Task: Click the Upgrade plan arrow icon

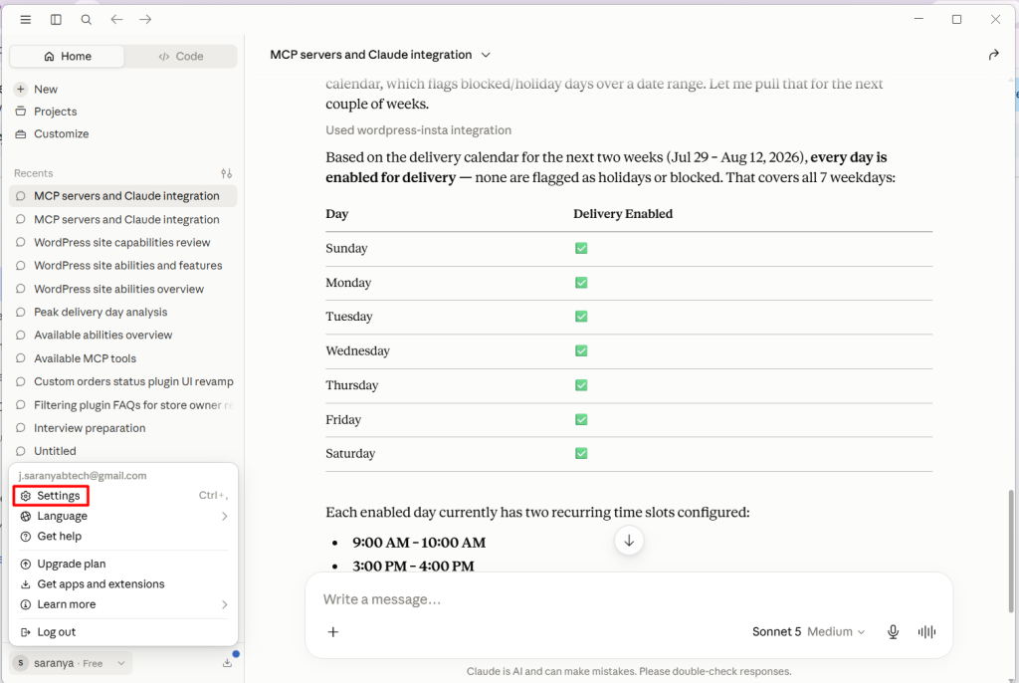Action: (25, 564)
